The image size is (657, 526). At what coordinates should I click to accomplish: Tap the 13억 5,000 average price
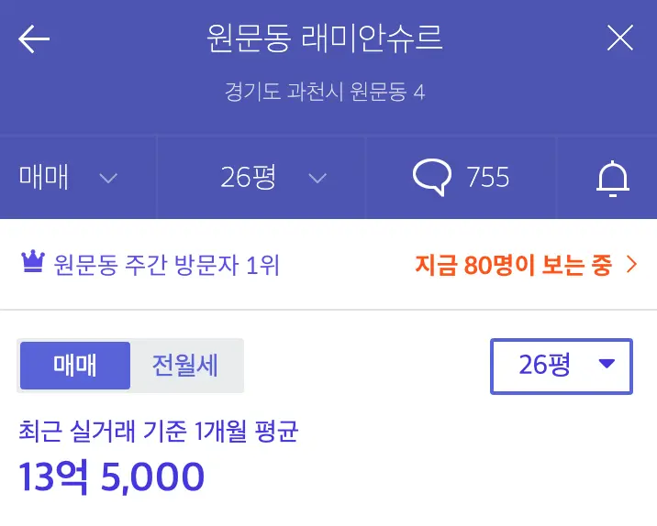[111, 477]
